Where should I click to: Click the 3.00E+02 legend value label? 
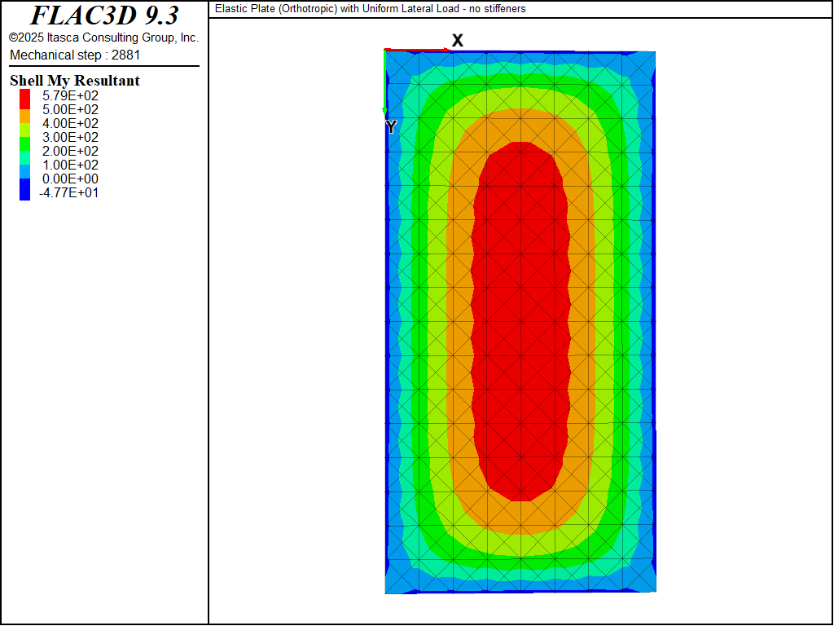69,137
